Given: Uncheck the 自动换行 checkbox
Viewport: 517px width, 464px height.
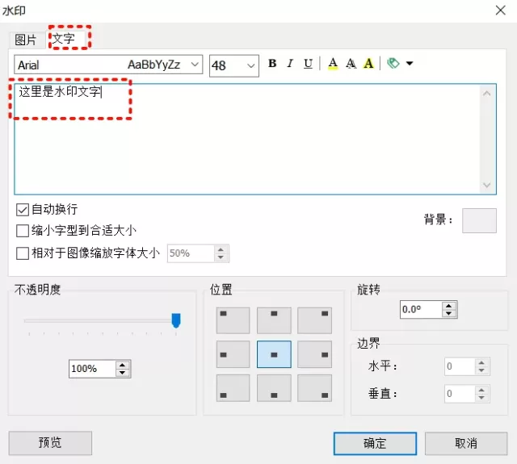Looking at the screenshot, I should 23,210.
